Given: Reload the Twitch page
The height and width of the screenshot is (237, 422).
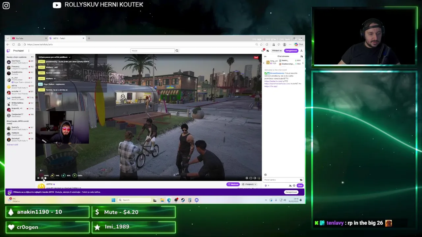Looking at the screenshot, I should click(14, 44).
